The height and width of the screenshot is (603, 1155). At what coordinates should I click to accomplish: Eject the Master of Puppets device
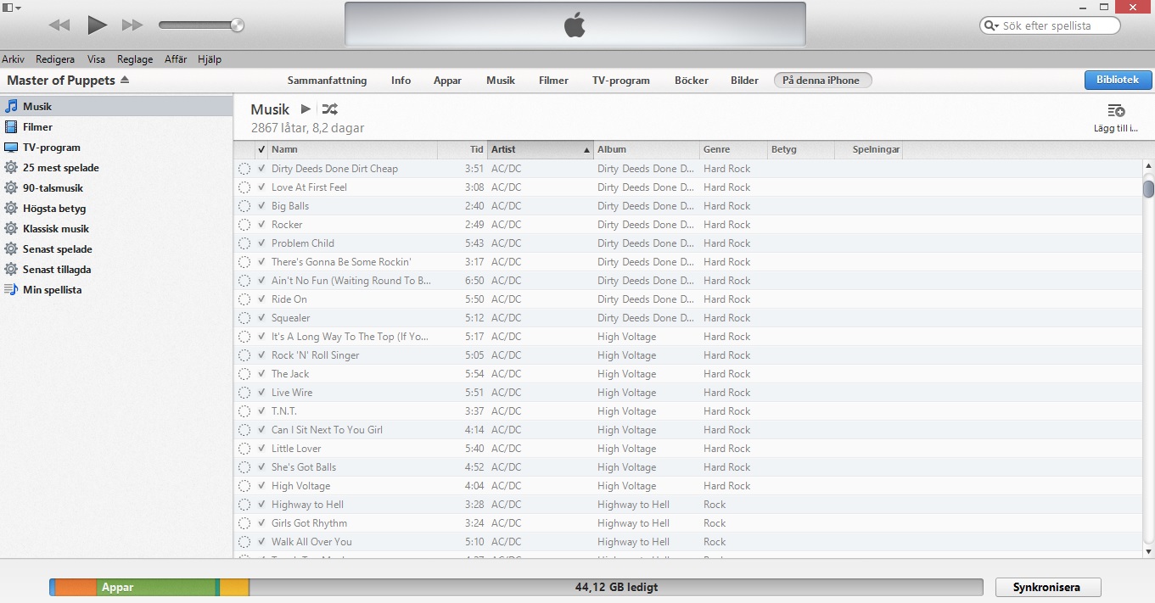125,80
